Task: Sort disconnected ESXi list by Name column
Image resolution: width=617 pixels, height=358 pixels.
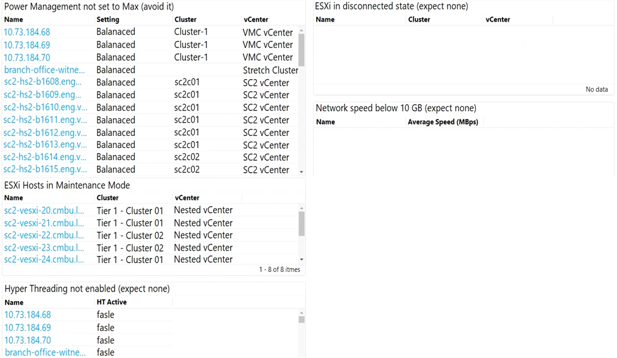Action: [x=325, y=20]
